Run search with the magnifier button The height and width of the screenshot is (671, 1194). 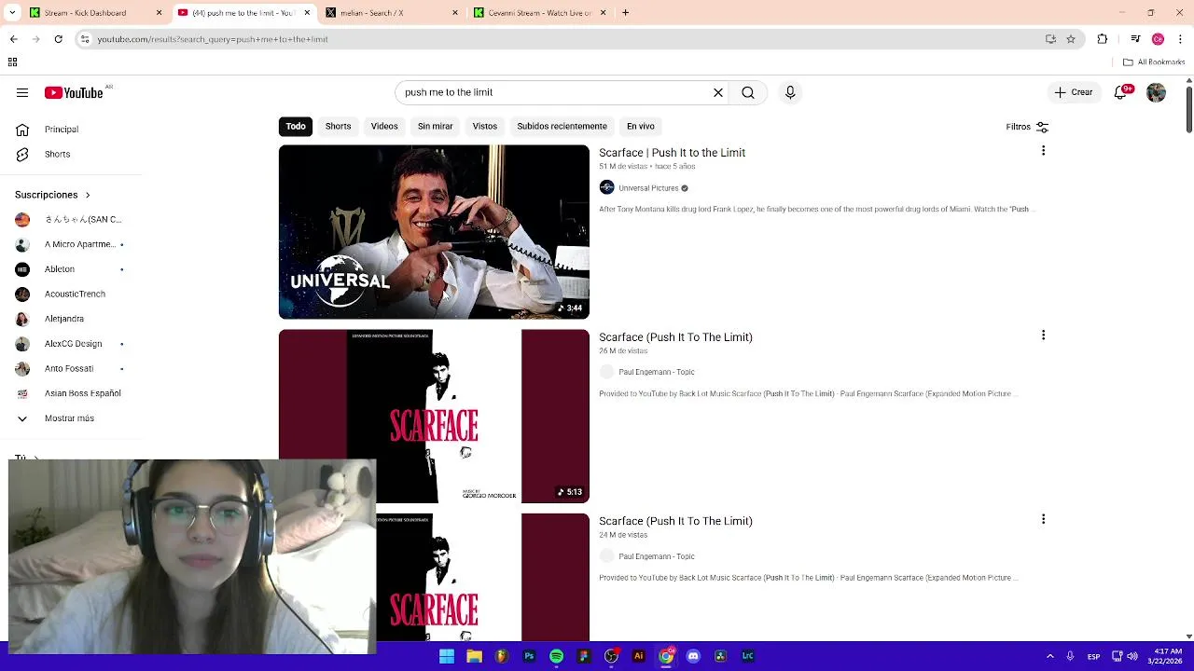(x=748, y=92)
